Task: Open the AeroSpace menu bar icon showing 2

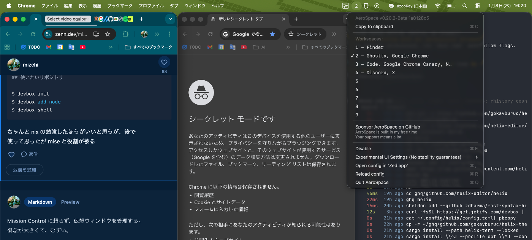Action: pos(356,6)
